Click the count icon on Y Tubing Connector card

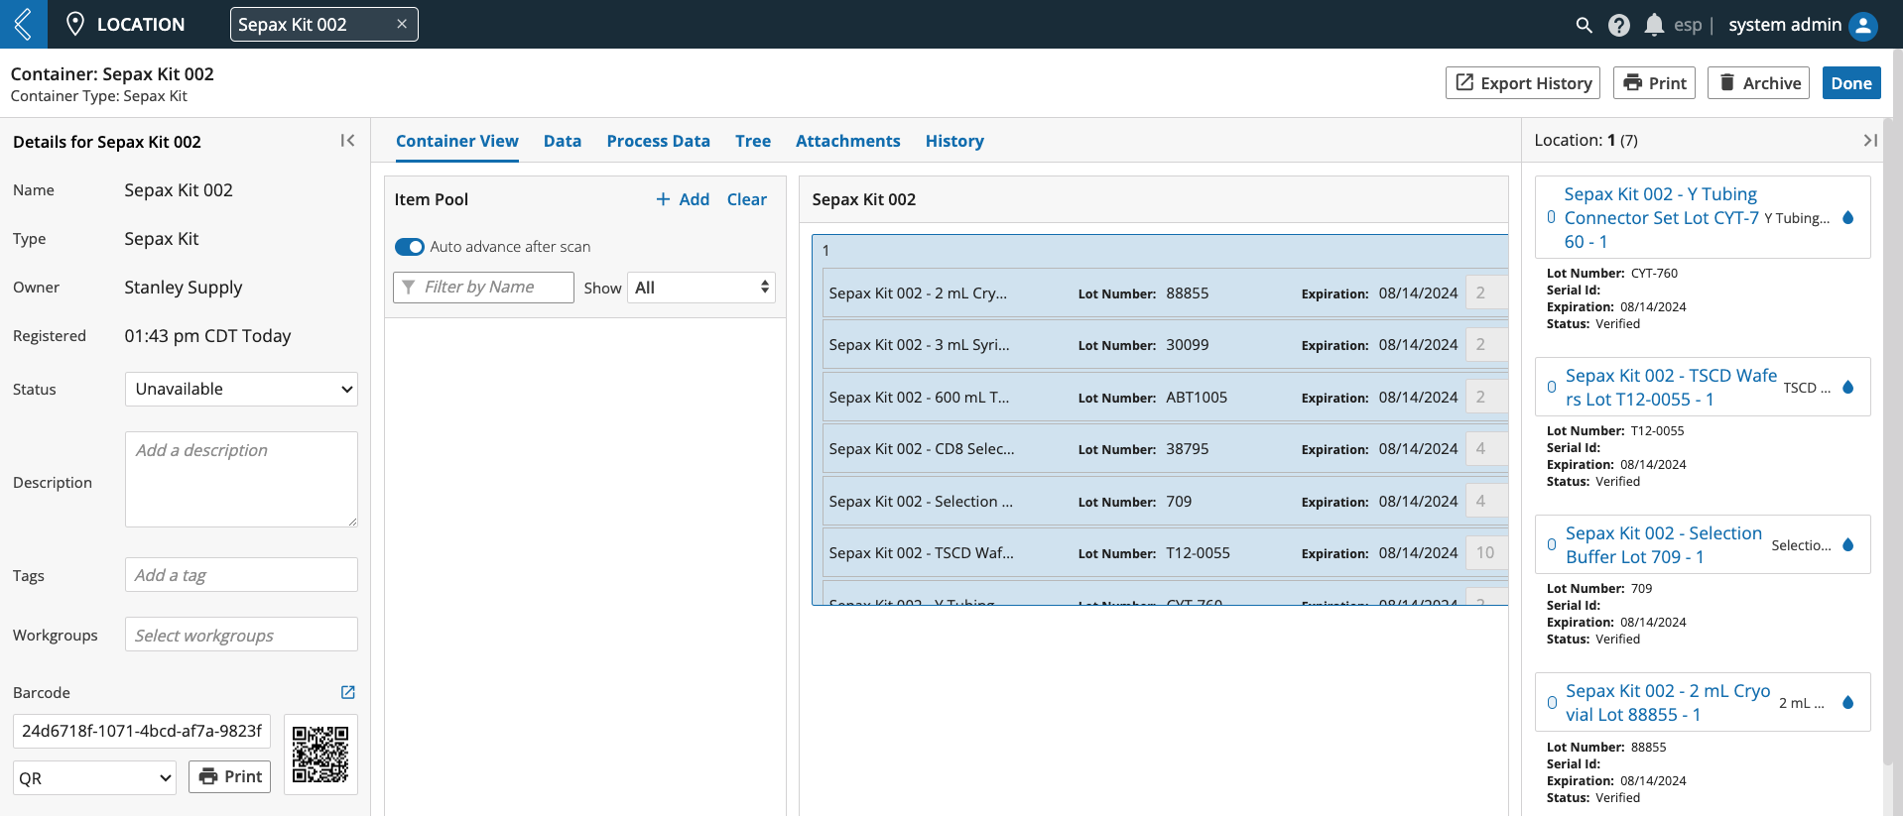point(1552,217)
